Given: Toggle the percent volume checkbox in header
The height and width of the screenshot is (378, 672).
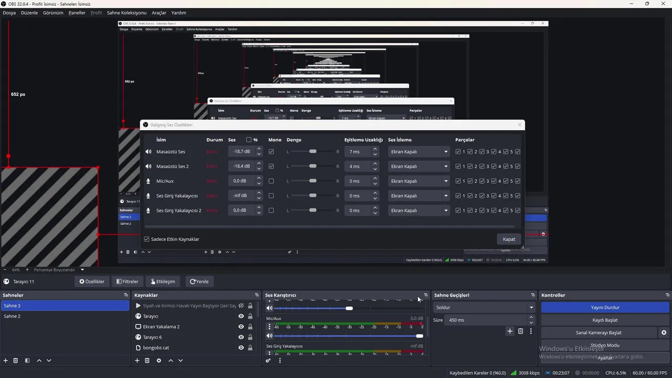Looking at the screenshot, I should point(249,140).
